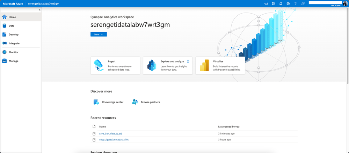Open copy_zipped_metadata_files notebook

pyautogui.click(x=114, y=140)
